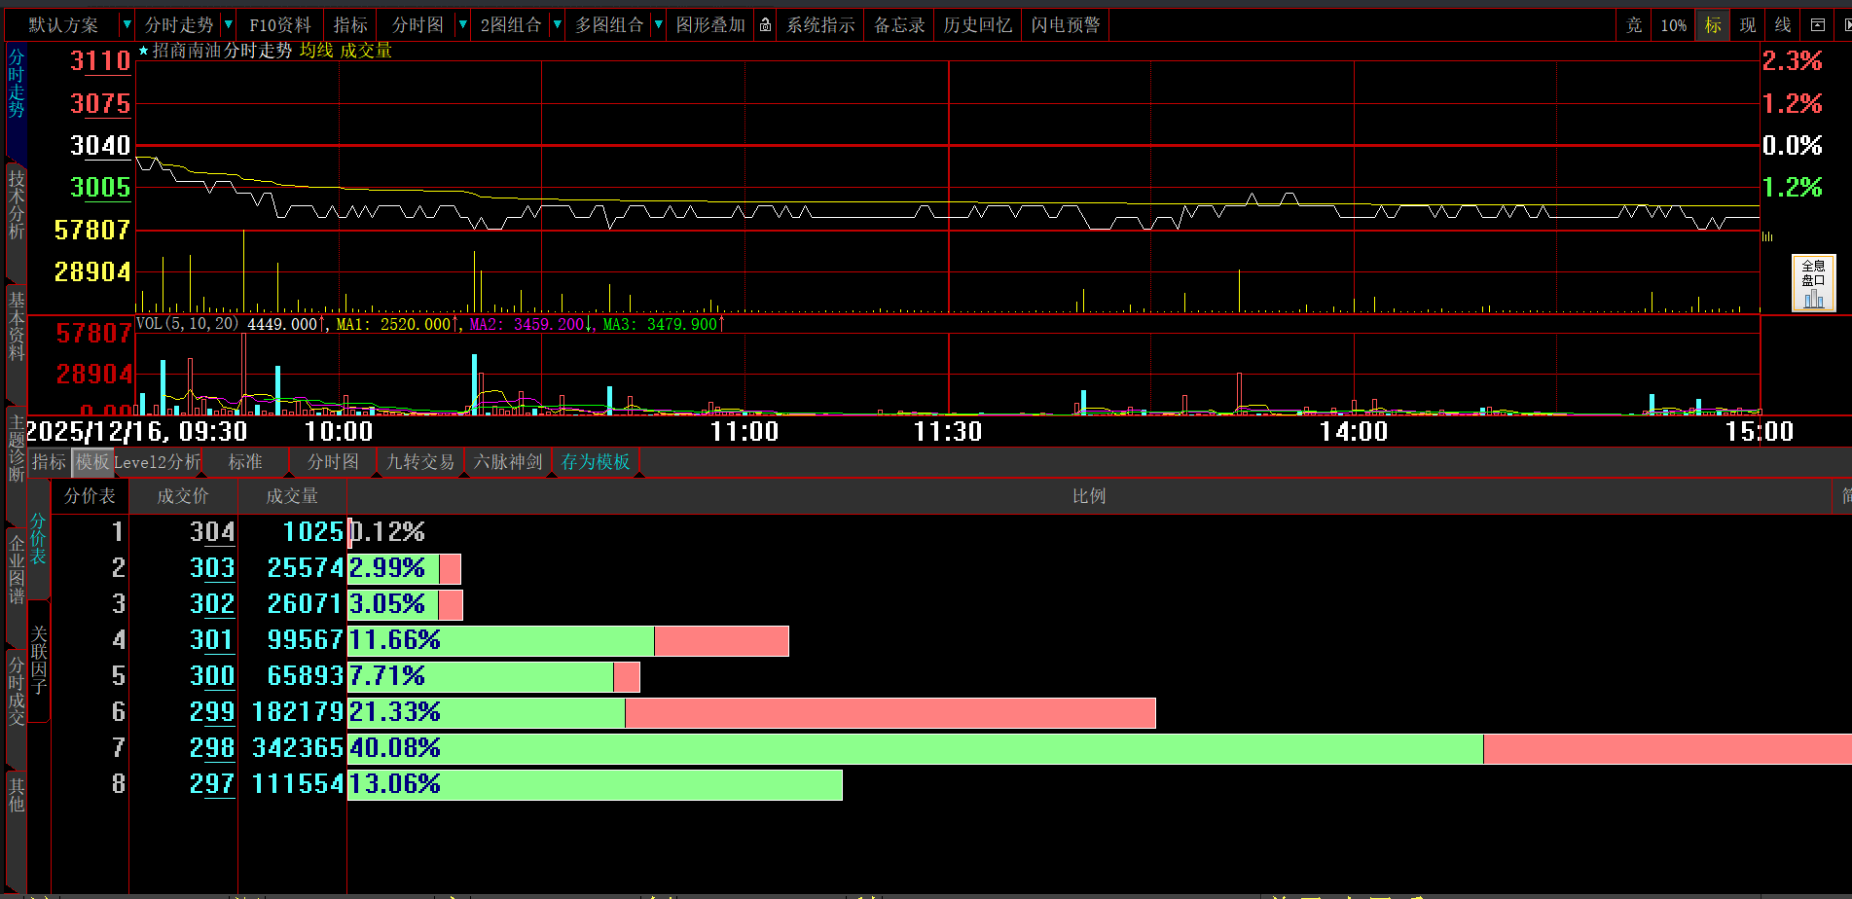Click the lock icon beside 图形叠加

coord(766,25)
